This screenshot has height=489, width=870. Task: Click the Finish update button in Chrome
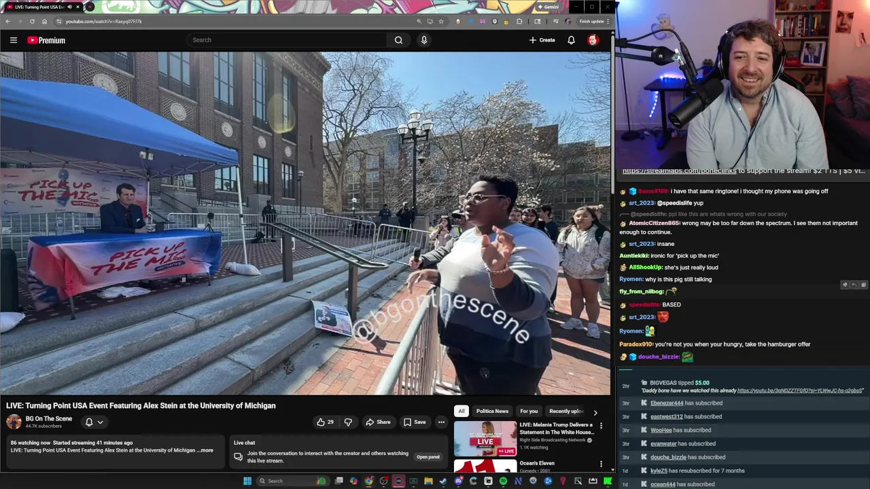click(591, 21)
